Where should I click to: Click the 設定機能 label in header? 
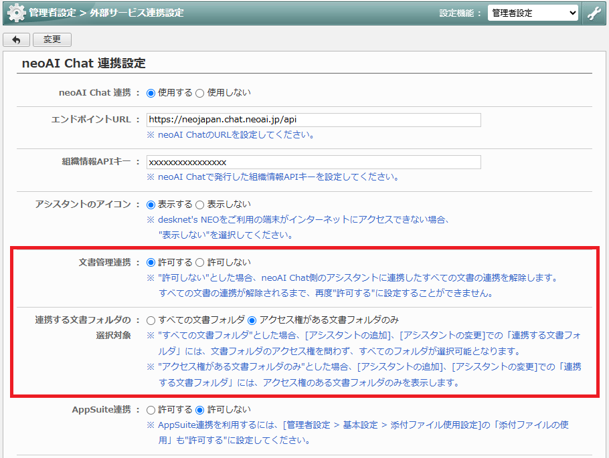click(x=456, y=13)
